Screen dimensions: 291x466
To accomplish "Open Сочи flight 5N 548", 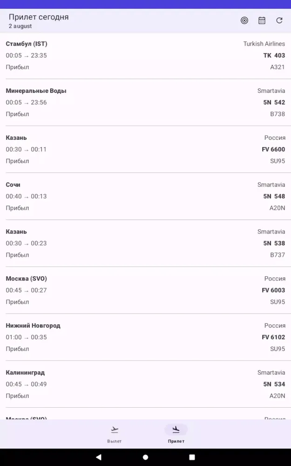I will [145, 197].
